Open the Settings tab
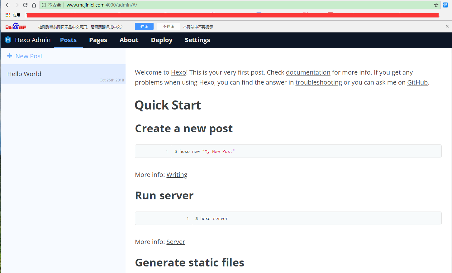Screen dimensions: 452x273 [197, 40]
